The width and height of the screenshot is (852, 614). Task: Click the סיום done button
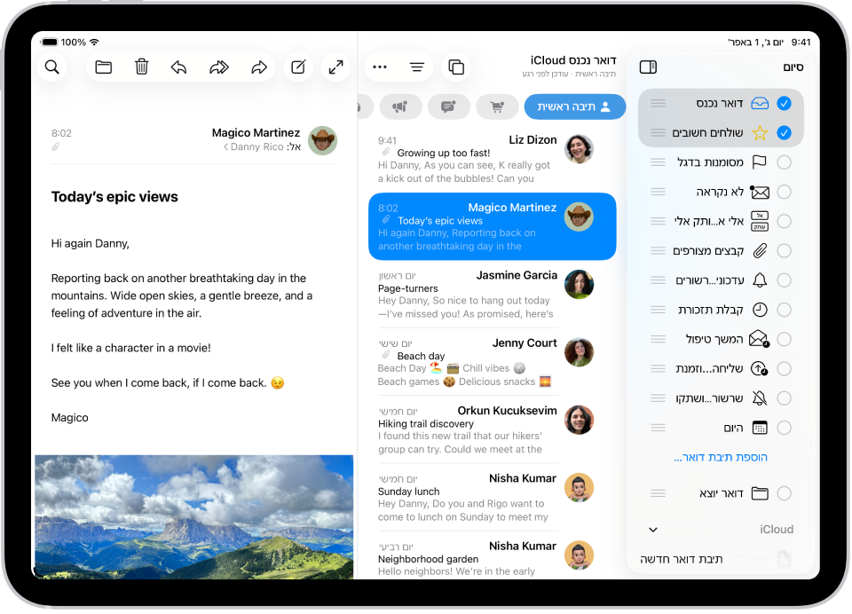(x=793, y=67)
